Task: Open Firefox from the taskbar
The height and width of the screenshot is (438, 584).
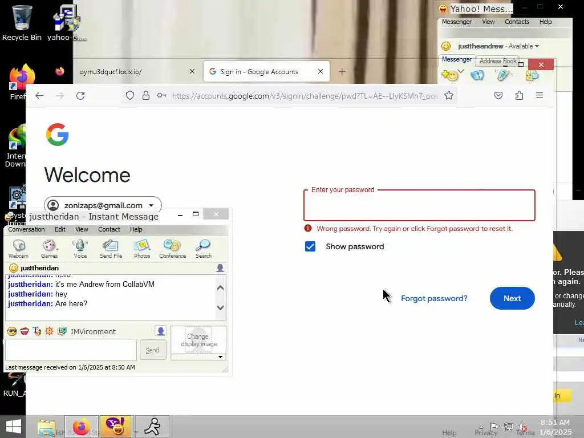Action: 81,427
